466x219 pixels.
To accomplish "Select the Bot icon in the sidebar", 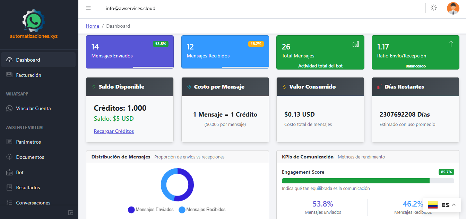I will [10, 172].
